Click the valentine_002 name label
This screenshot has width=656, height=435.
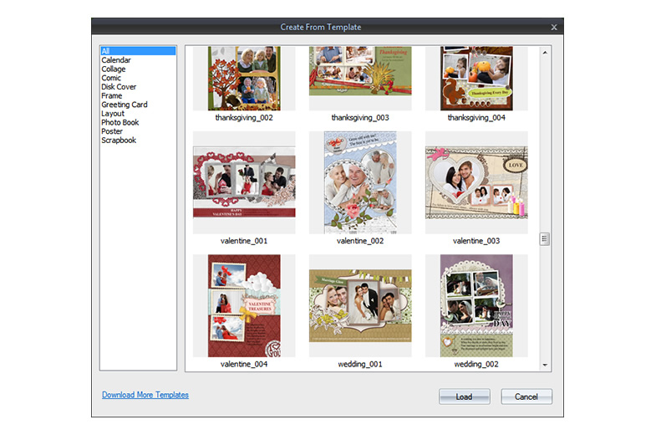tap(360, 241)
